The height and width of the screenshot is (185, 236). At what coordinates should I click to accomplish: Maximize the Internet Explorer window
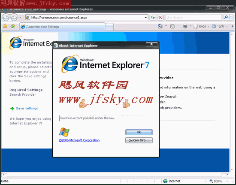(218, 8)
